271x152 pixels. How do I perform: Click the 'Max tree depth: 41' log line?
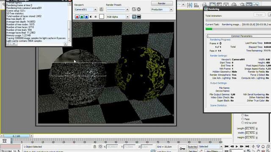[16, 19]
